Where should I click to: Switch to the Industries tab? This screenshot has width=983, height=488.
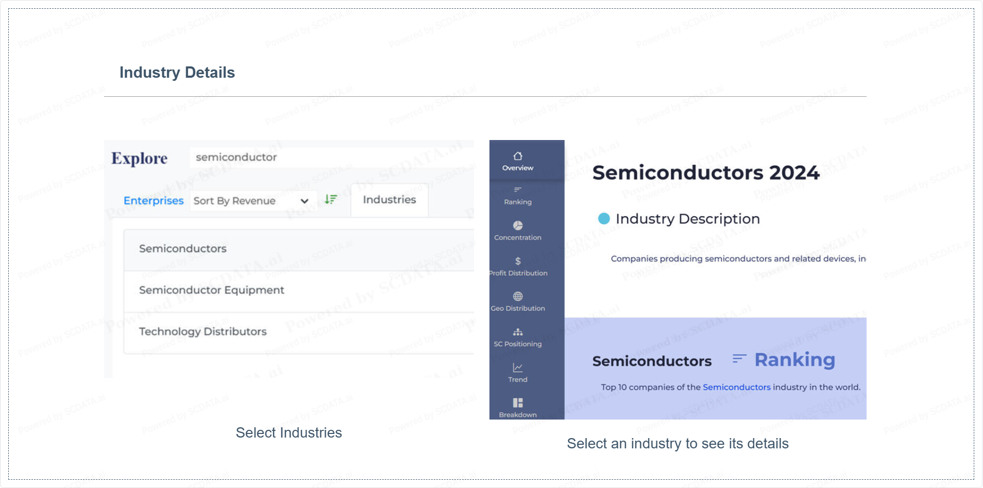coord(389,200)
